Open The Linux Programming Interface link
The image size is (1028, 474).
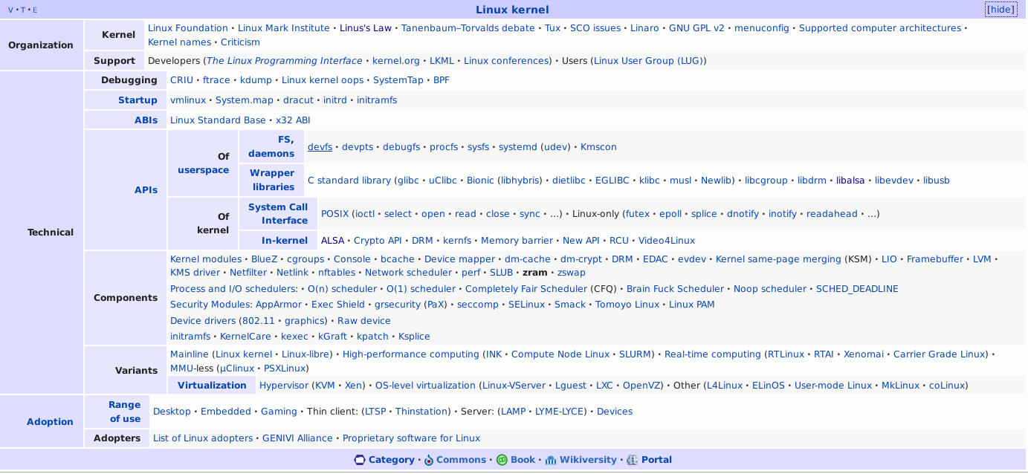coord(285,61)
